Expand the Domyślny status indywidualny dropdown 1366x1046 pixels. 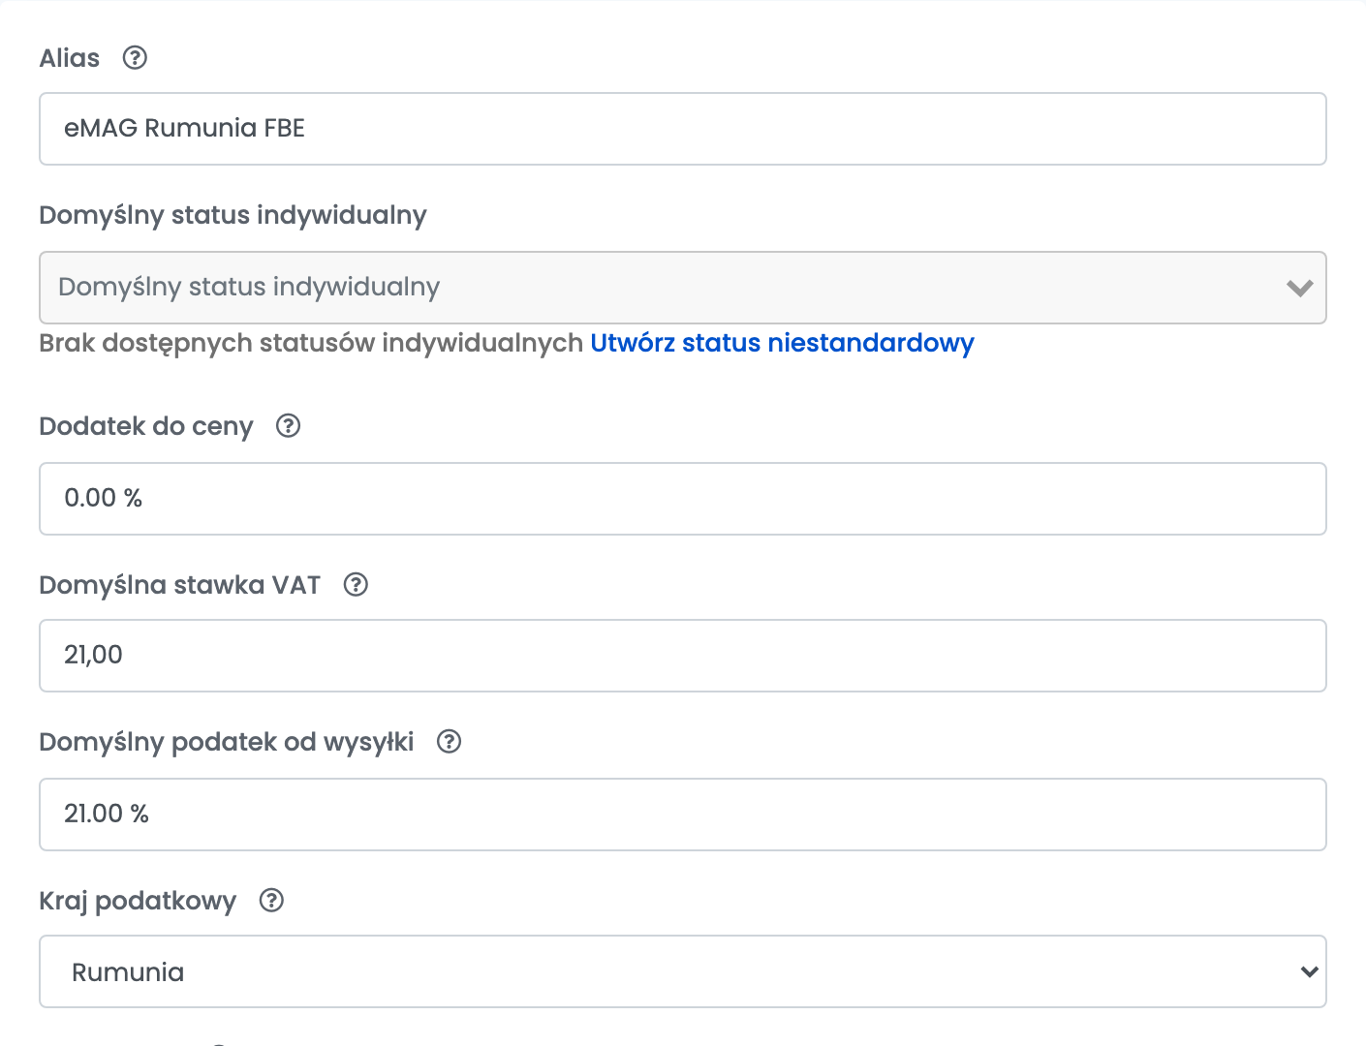(683, 288)
